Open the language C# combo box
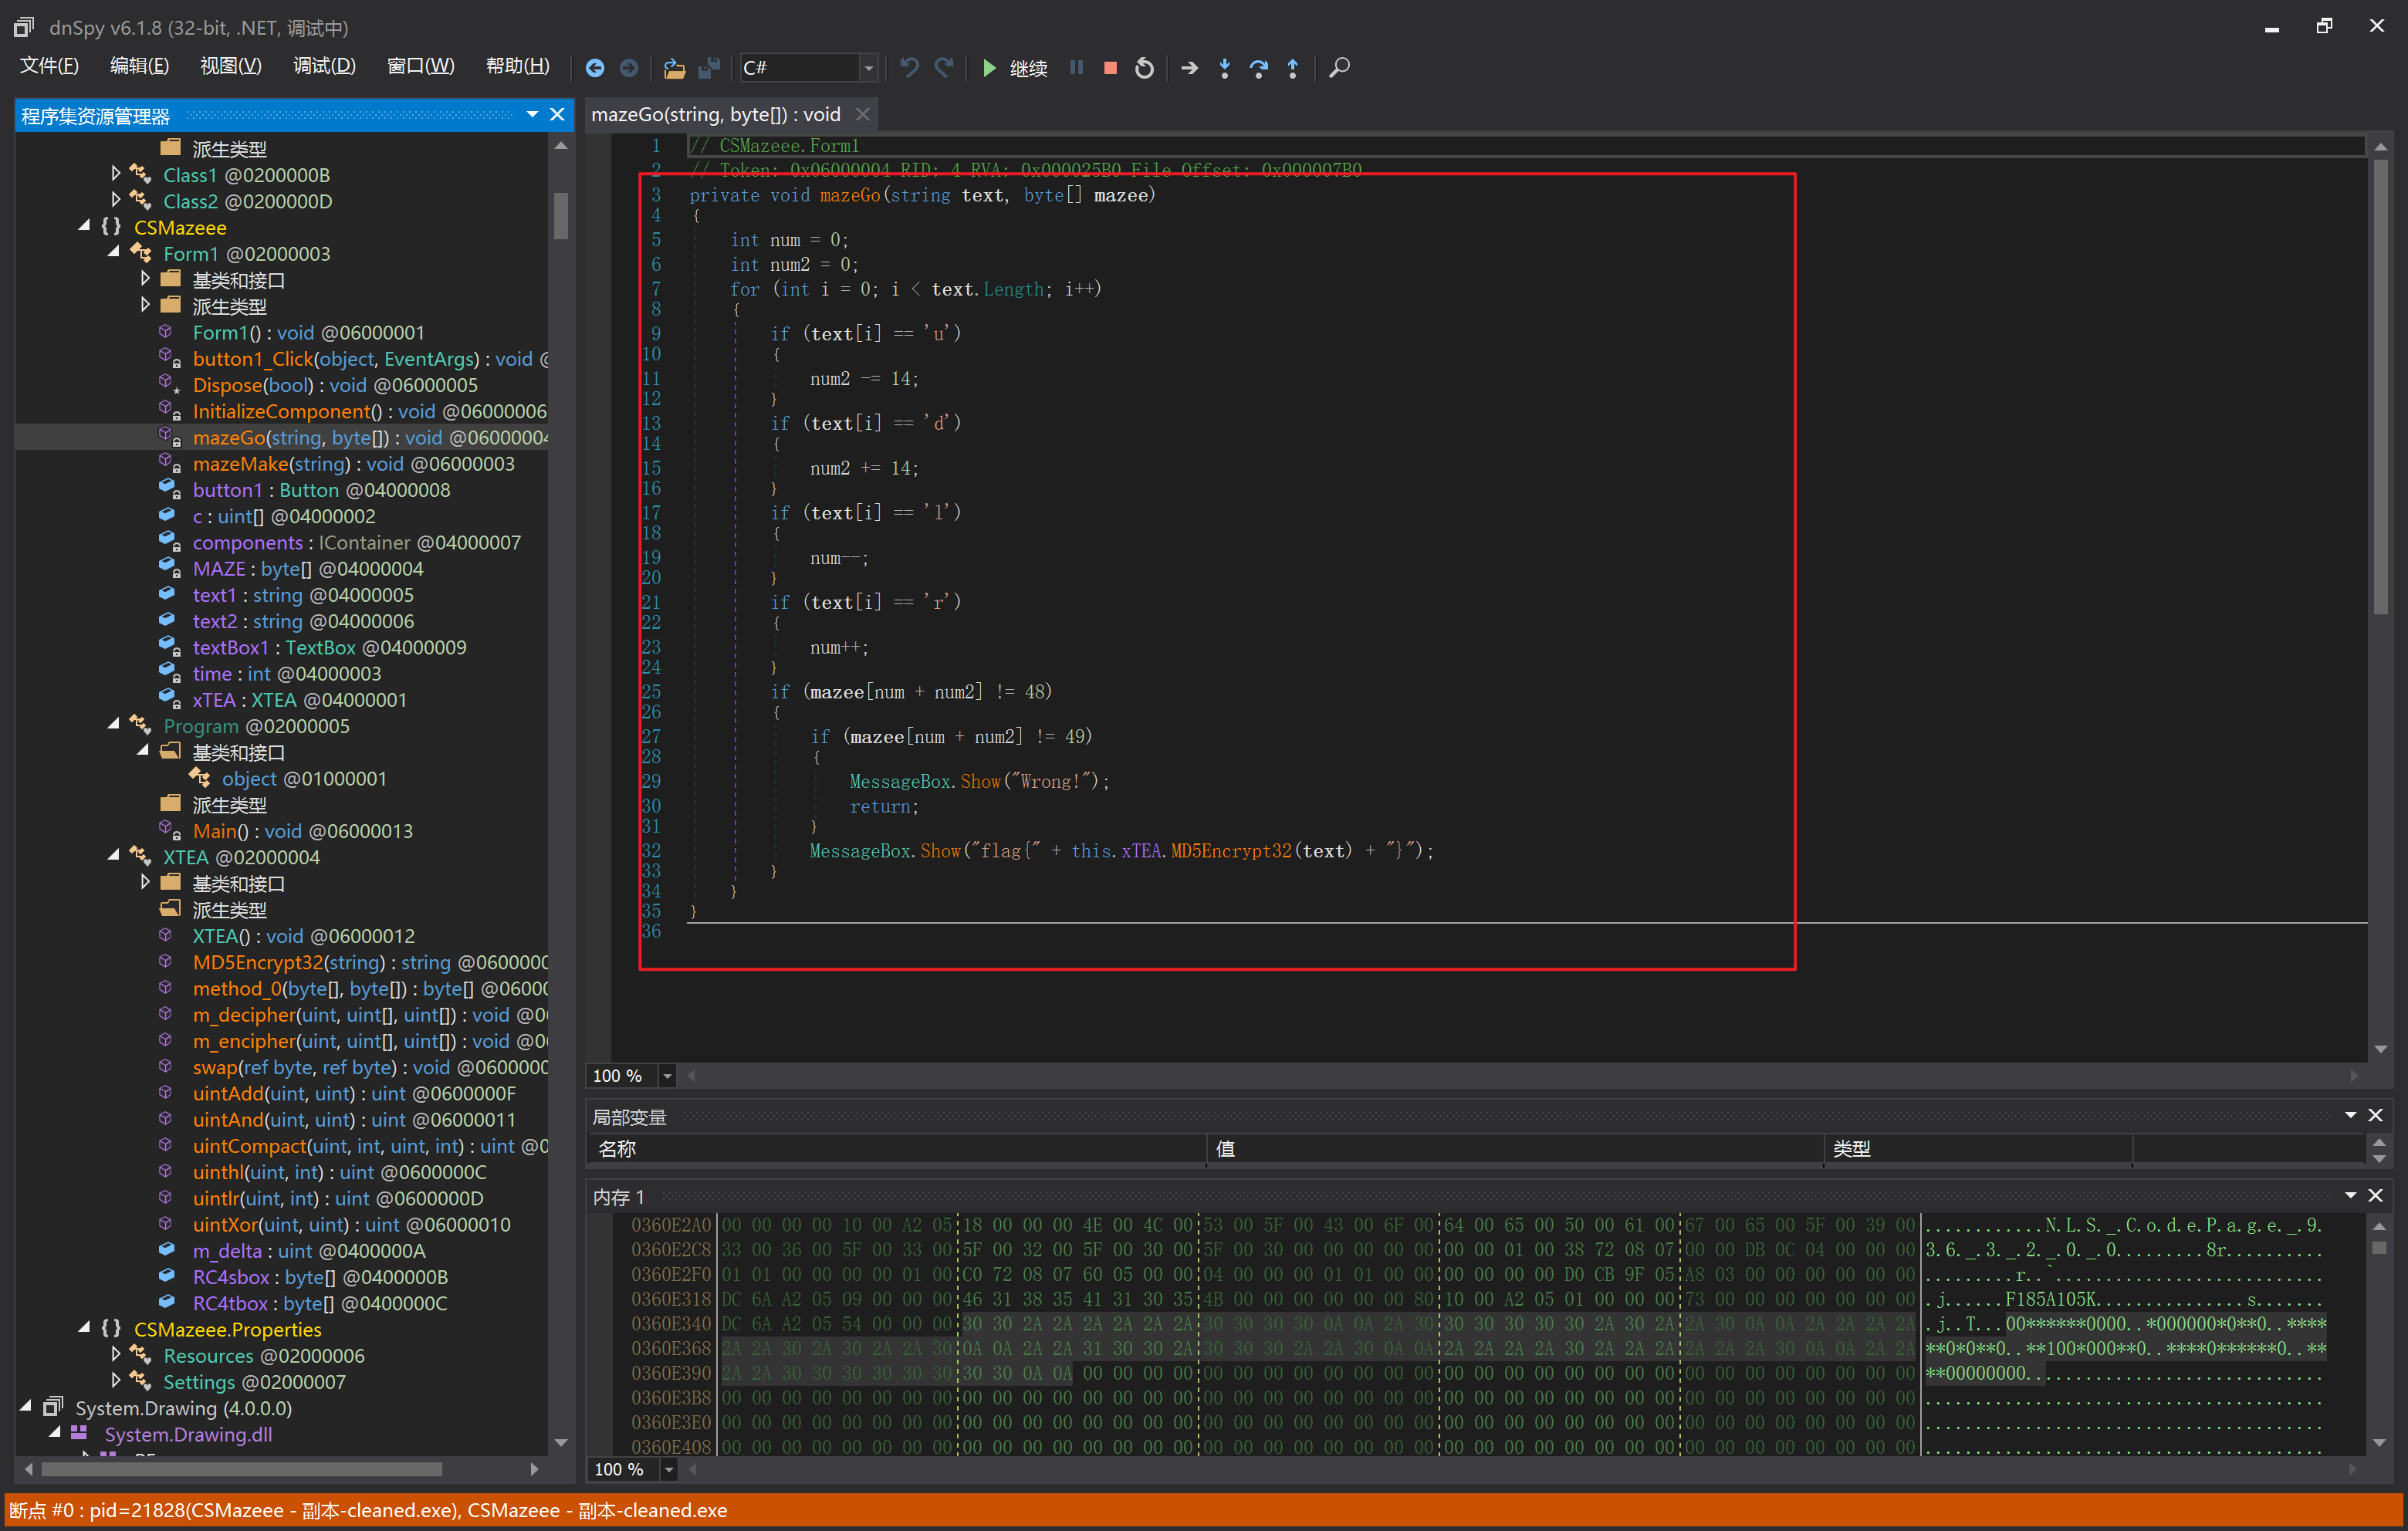The height and width of the screenshot is (1531, 2408). [809, 68]
